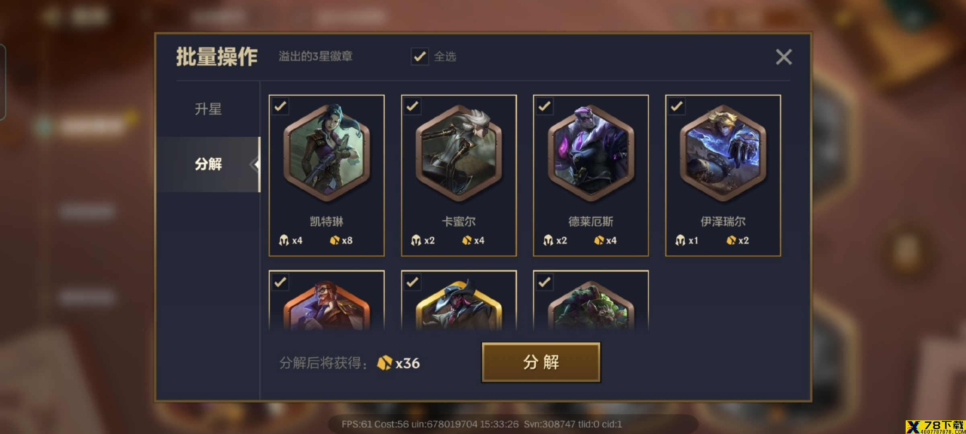Deselect the 卡蜜尔 card checkbox
Image resolution: width=966 pixels, height=434 pixels.
click(x=413, y=106)
